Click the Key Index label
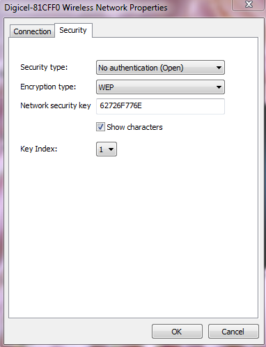The image size is (266, 347). point(39,149)
